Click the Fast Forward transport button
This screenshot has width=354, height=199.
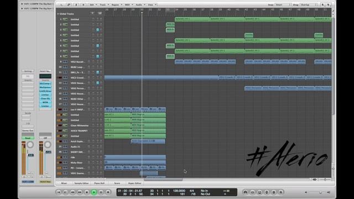coord(80,192)
